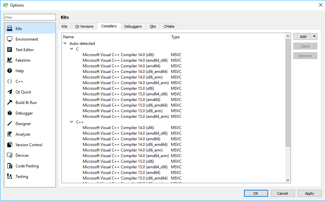Select the C++ braces icon
326x201 pixels.
click(10, 82)
